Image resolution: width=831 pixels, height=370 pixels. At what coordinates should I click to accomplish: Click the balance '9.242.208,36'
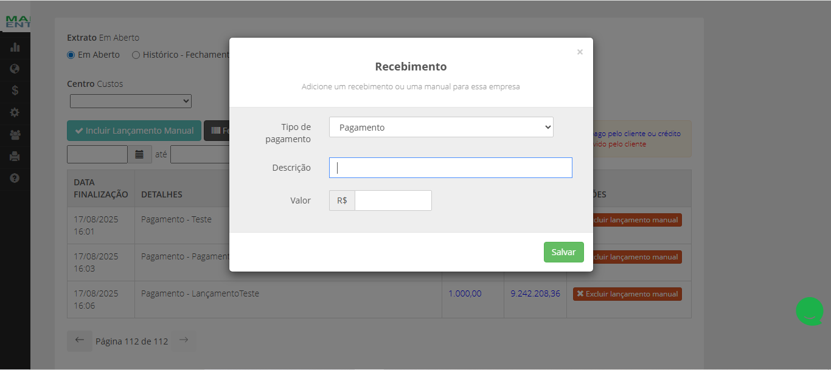535,293
